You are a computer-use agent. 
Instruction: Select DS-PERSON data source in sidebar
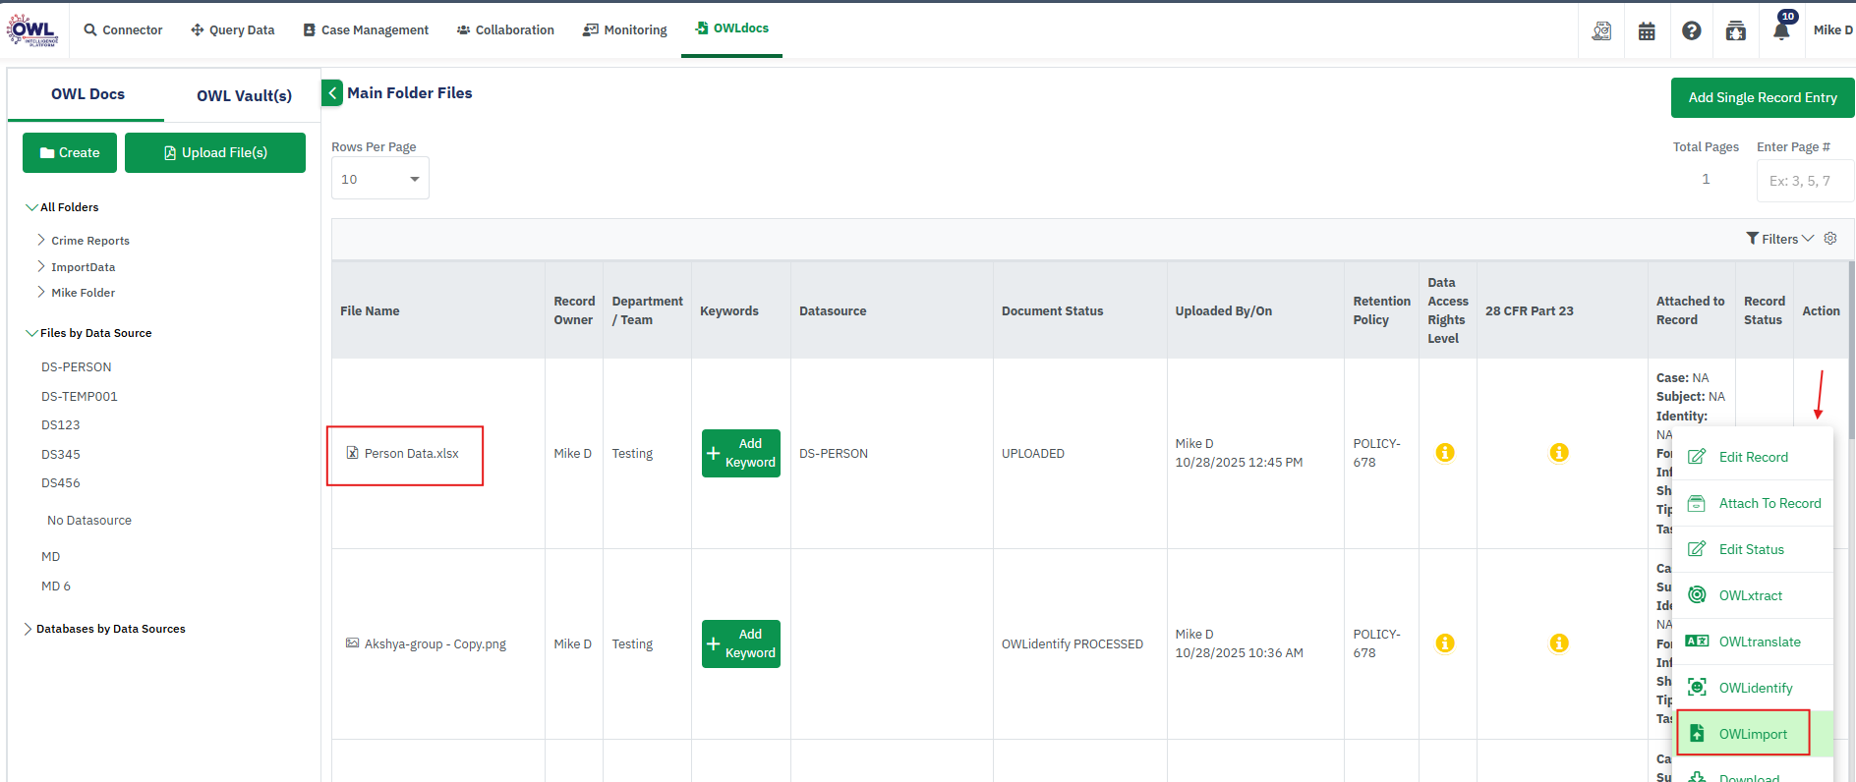77,367
